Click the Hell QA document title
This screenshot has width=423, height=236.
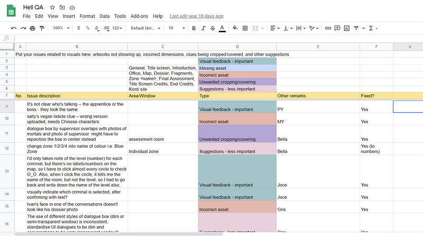pyautogui.click(x=33, y=7)
